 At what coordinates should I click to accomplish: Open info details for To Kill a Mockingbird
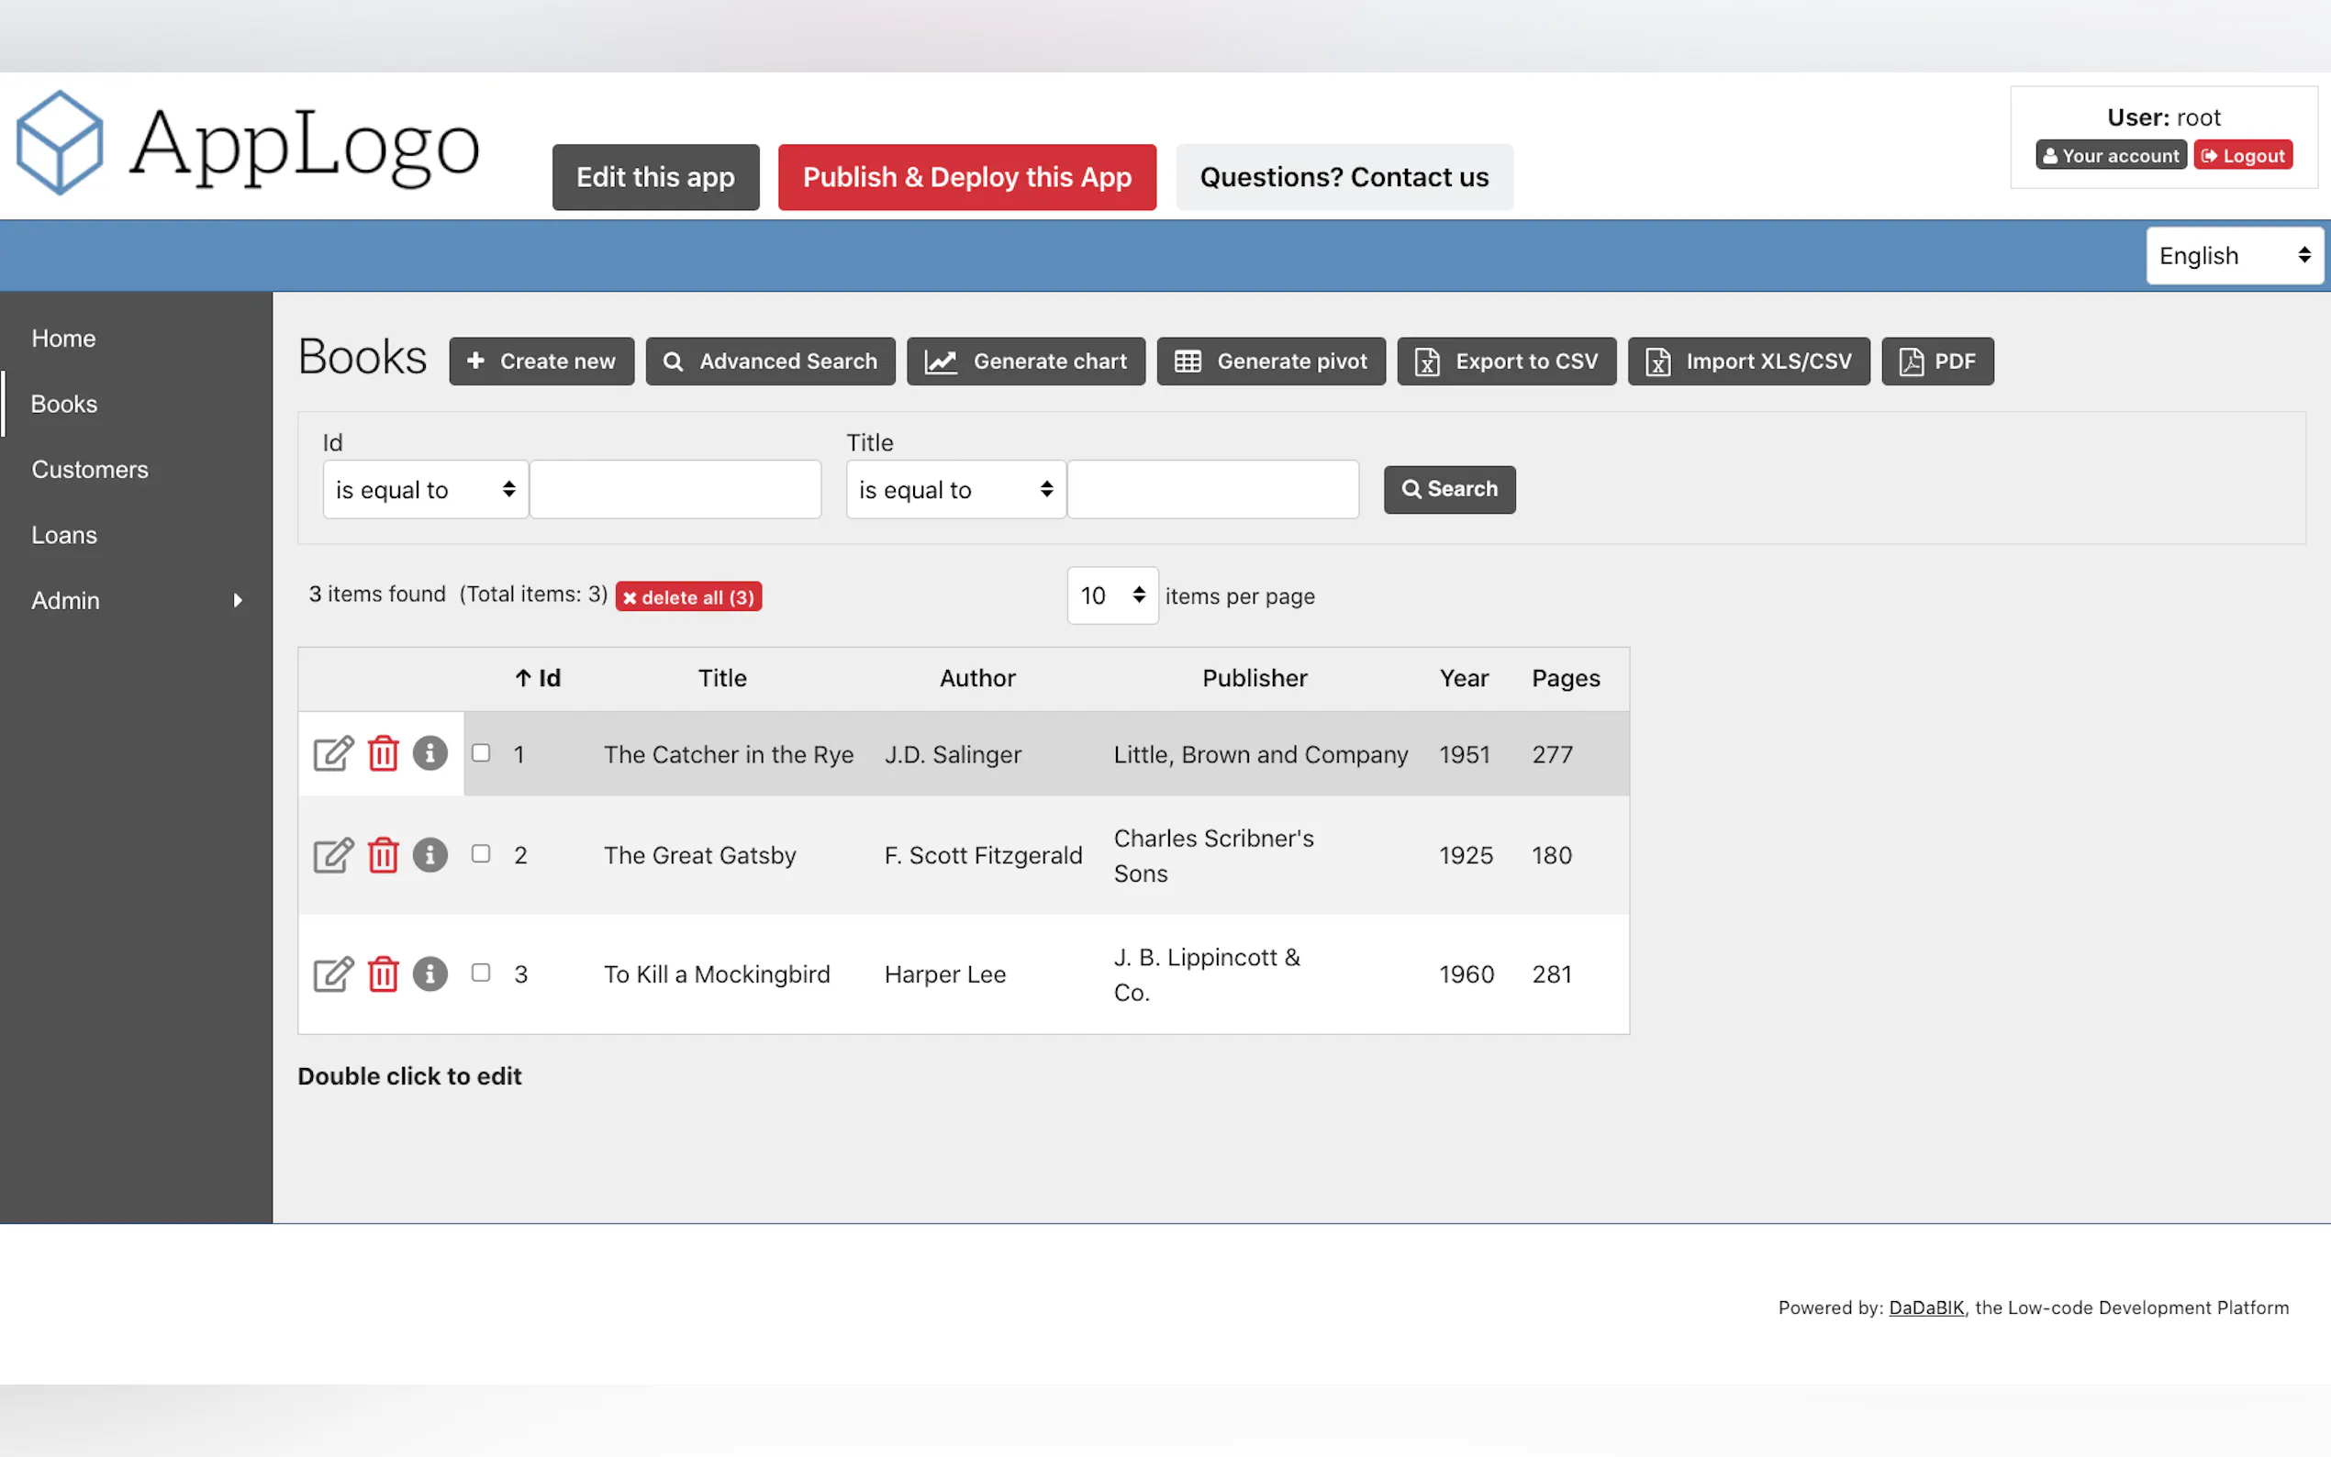point(429,973)
